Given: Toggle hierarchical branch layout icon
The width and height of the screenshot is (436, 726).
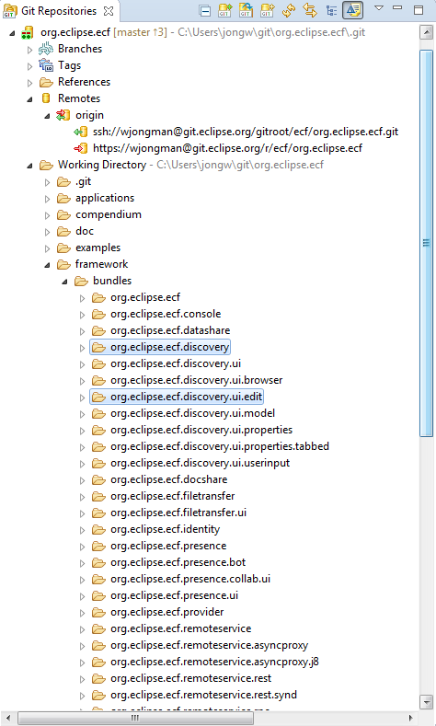Looking at the screenshot, I should tap(331, 11).
